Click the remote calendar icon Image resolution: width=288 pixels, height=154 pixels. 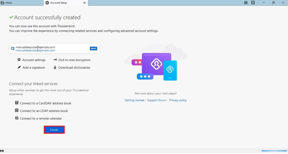click(17, 118)
